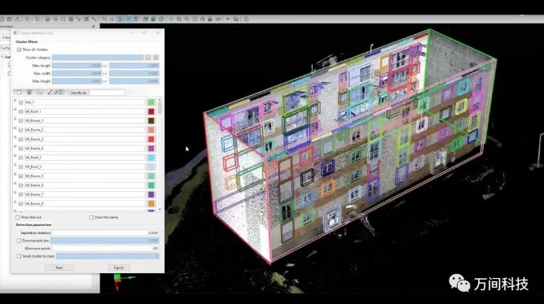Click the clear X button beside Cluster category
Viewport: 544px width, 304px height.
coord(156,58)
